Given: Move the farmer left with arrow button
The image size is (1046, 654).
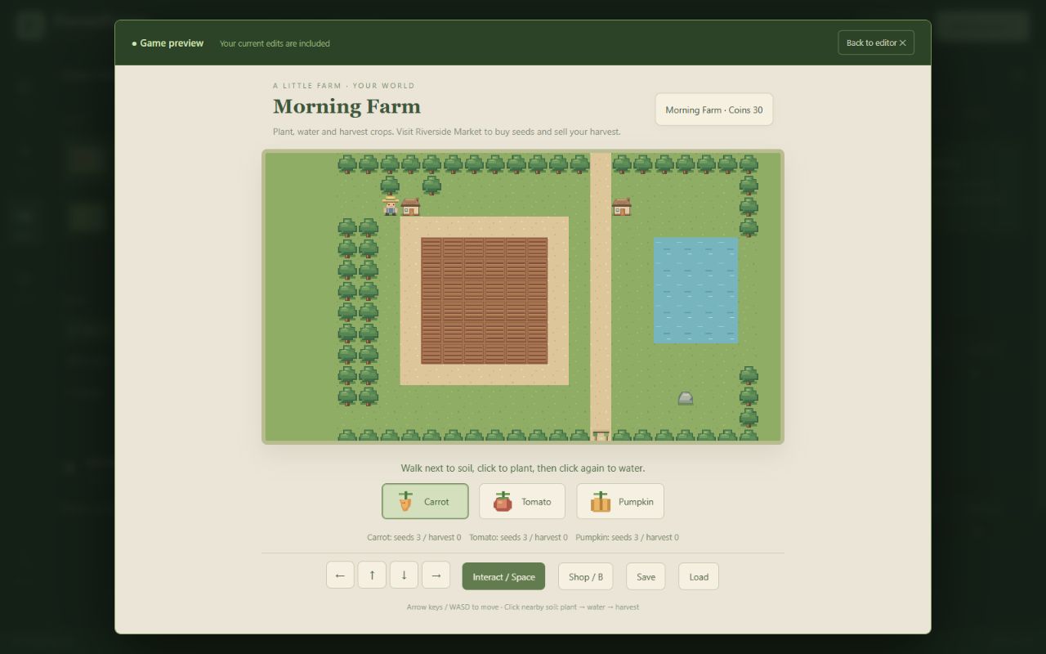Looking at the screenshot, I should pyautogui.click(x=340, y=576).
